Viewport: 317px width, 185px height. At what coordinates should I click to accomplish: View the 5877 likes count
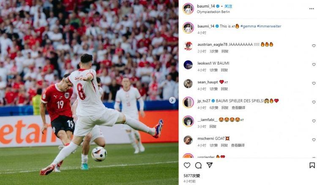pos(191,176)
